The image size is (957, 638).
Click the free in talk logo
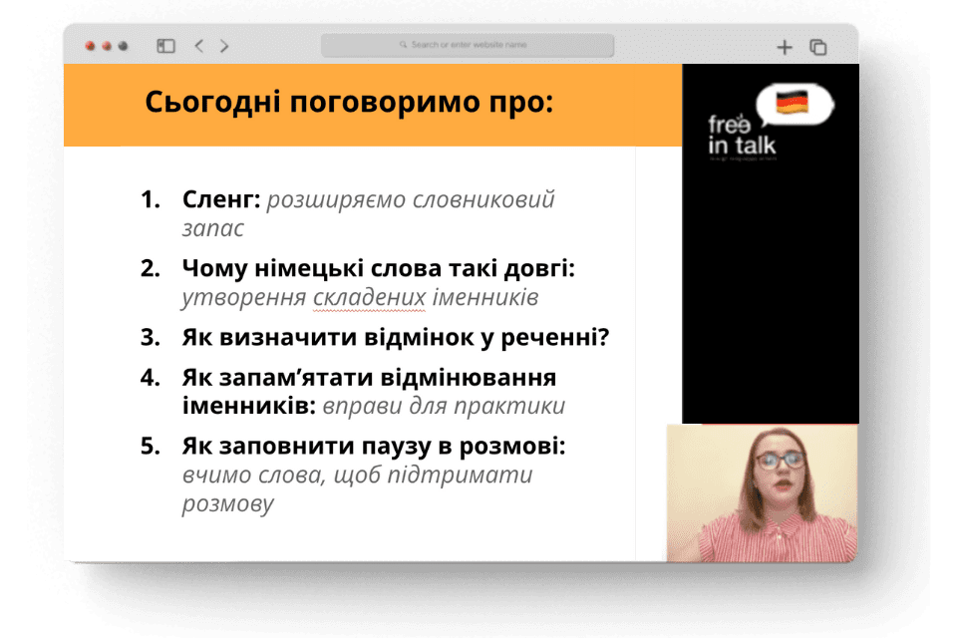pyautogui.click(x=742, y=136)
